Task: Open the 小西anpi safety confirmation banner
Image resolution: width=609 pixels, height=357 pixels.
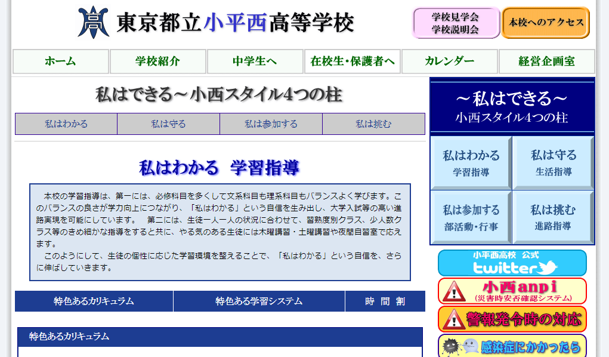Action: click(x=512, y=291)
